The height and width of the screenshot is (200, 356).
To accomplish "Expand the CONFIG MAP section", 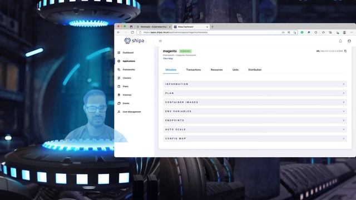I will click(x=255, y=138).
